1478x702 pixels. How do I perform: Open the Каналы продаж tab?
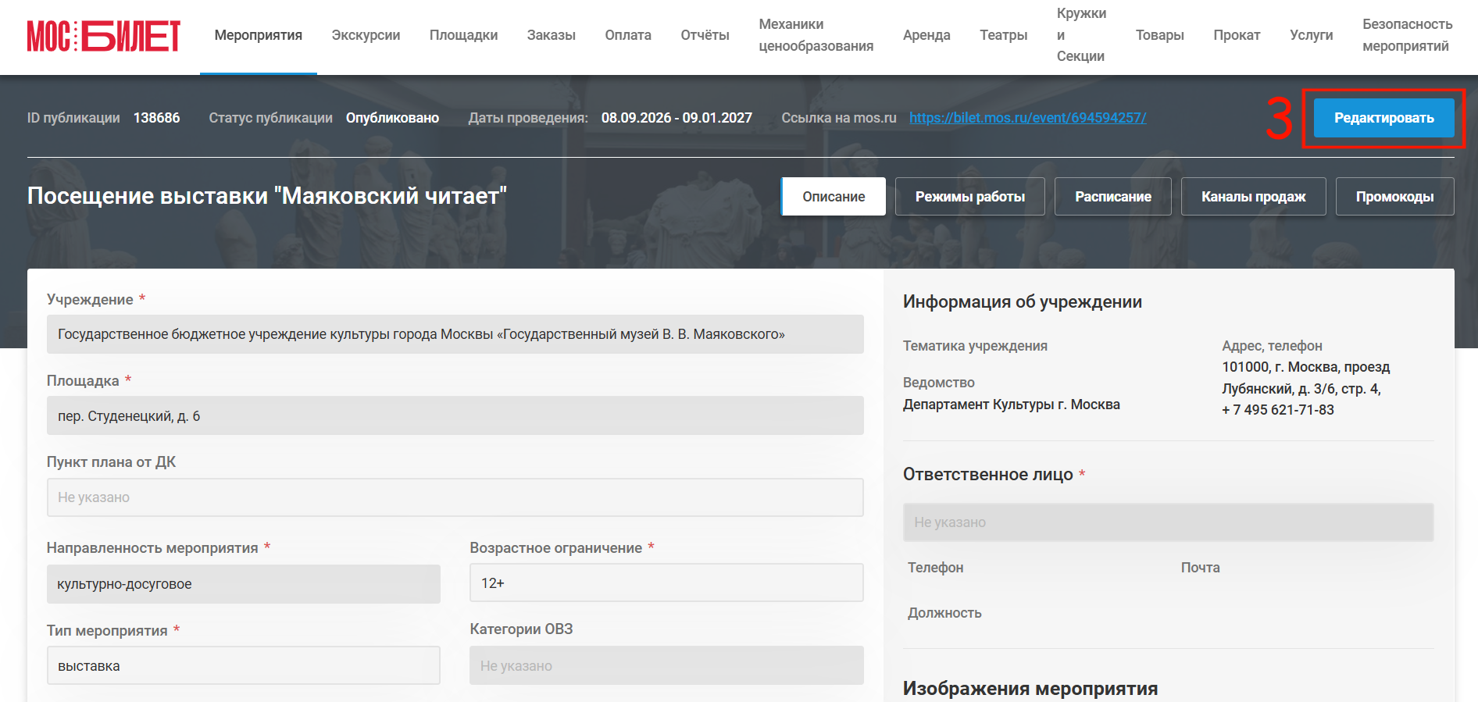[1254, 197]
